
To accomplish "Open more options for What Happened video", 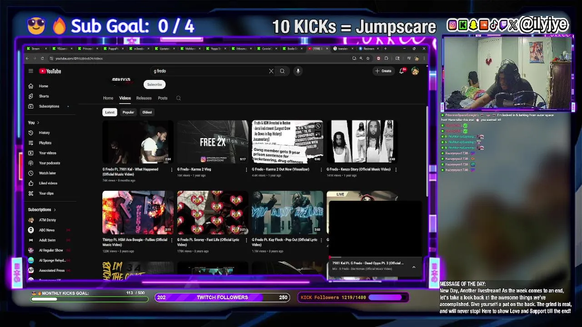I will [171, 169].
